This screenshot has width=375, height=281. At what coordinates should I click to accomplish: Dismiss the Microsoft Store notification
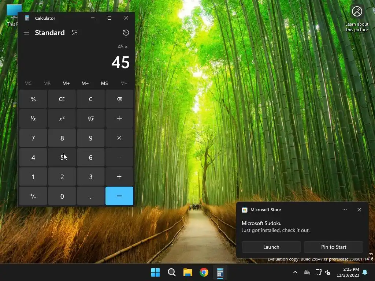(359, 210)
